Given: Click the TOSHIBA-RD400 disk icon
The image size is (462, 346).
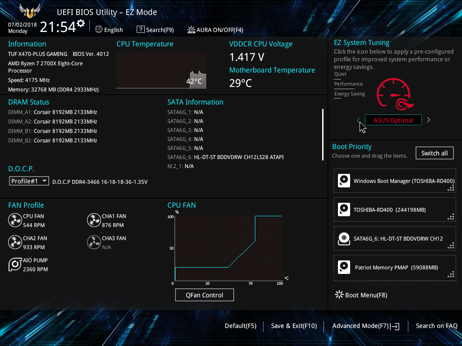Looking at the screenshot, I should (x=344, y=209).
